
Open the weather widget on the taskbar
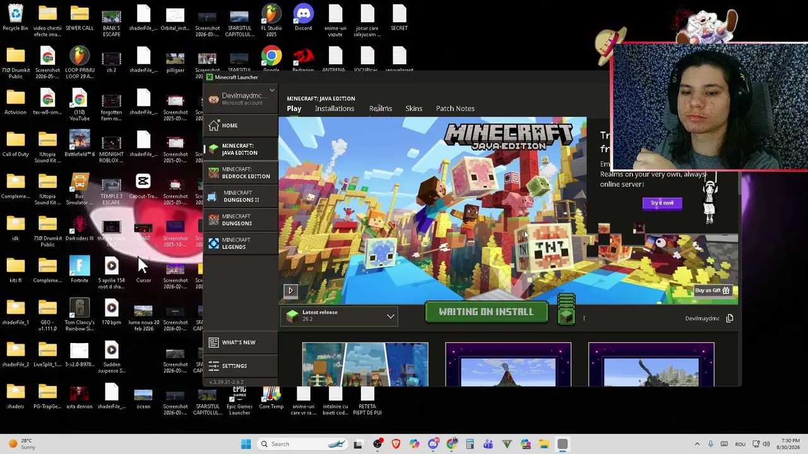pos(21,444)
